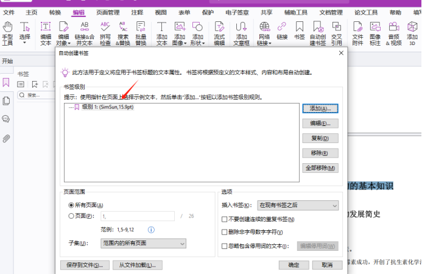422x274 pixels.
Task: Open the Comments sidebar panel icon
Action: click(6, 119)
